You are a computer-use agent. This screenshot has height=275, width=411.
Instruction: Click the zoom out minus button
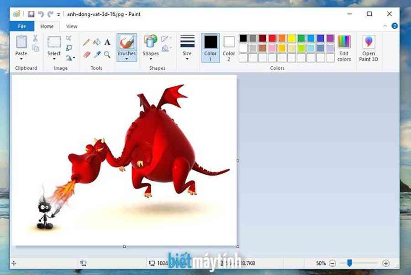[x=332, y=263]
